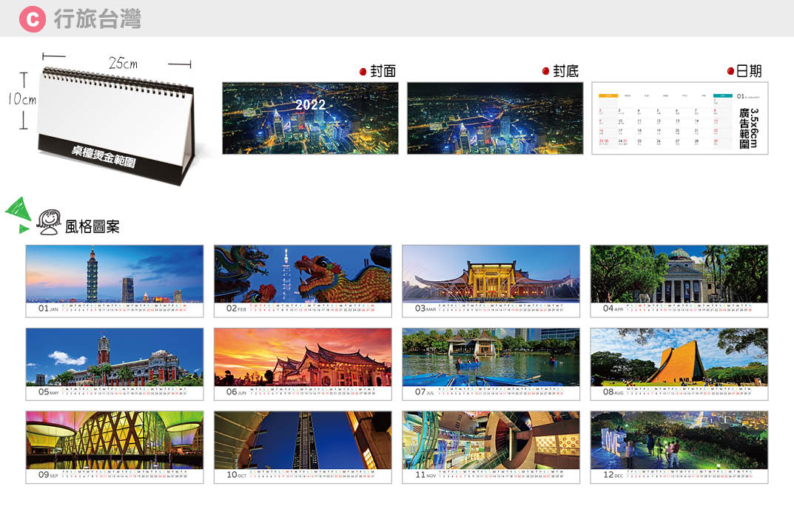Select the 12 DEC LOVE sign night image
Viewport: 794px width, 506px height.
679,440
